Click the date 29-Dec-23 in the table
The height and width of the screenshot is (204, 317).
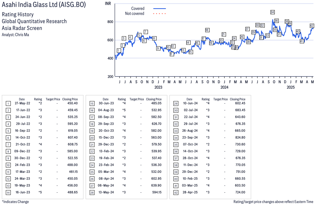click(106, 144)
